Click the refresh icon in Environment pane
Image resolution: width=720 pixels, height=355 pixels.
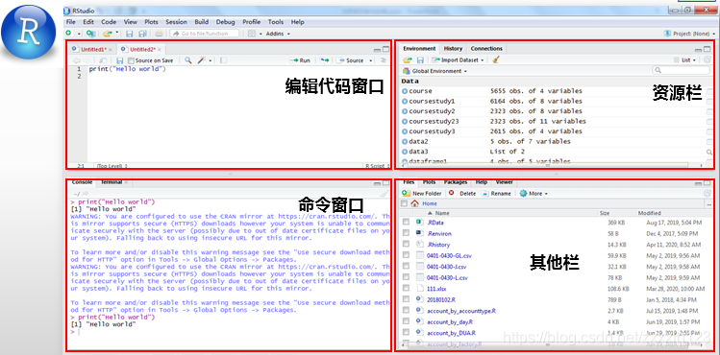(708, 60)
